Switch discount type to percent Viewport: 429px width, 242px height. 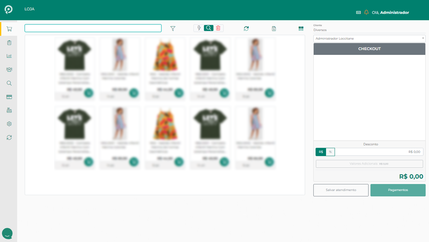click(330, 152)
